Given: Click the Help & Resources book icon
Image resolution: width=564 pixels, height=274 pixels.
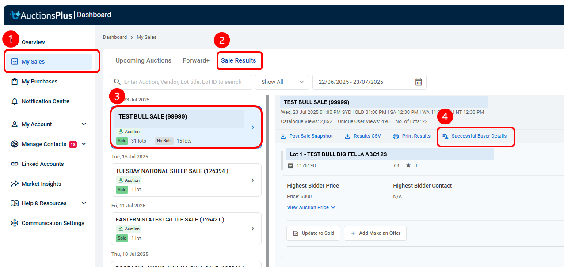Looking at the screenshot, I should (x=15, y=203).
